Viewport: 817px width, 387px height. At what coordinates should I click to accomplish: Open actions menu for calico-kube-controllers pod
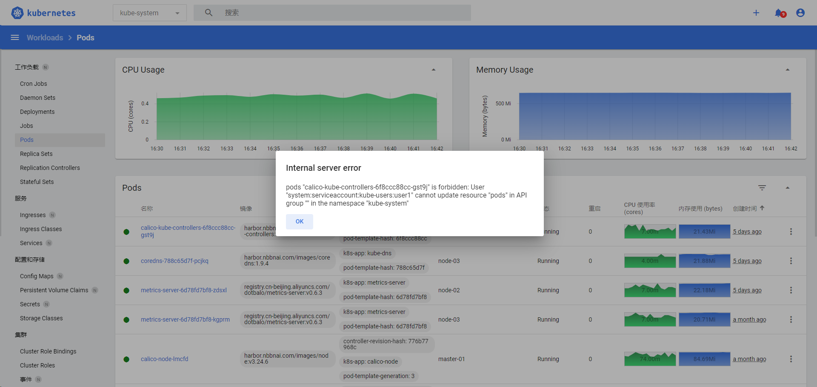(791, 232)
